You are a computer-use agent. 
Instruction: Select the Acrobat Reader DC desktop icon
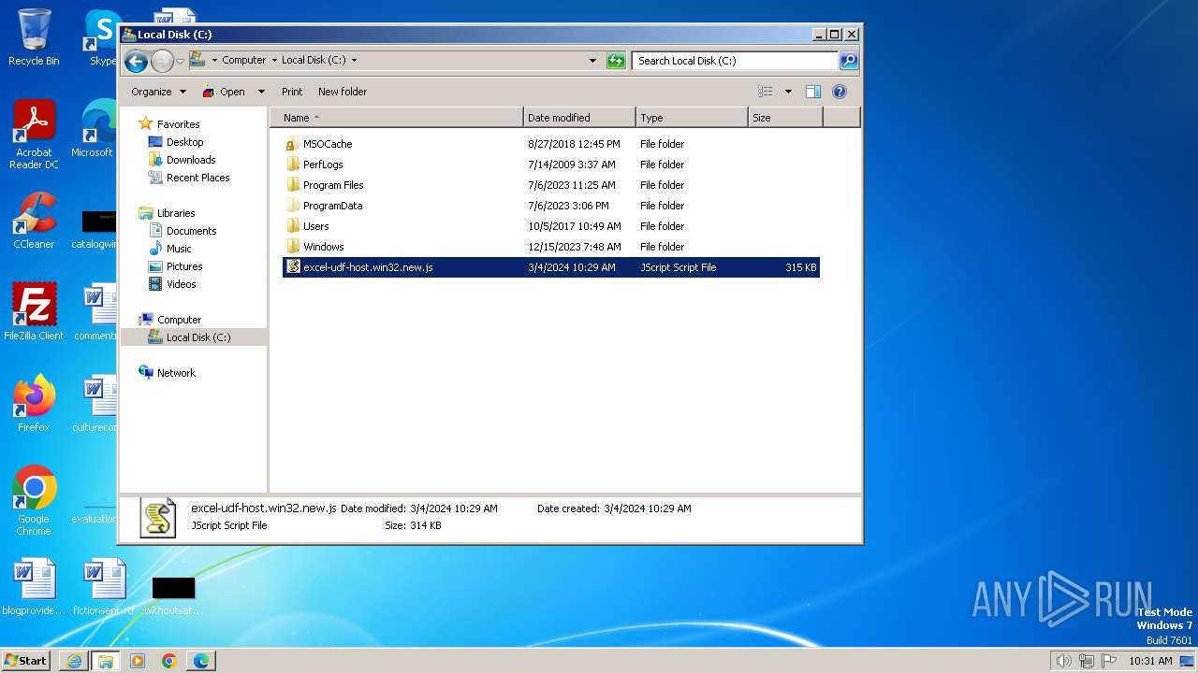34,135
